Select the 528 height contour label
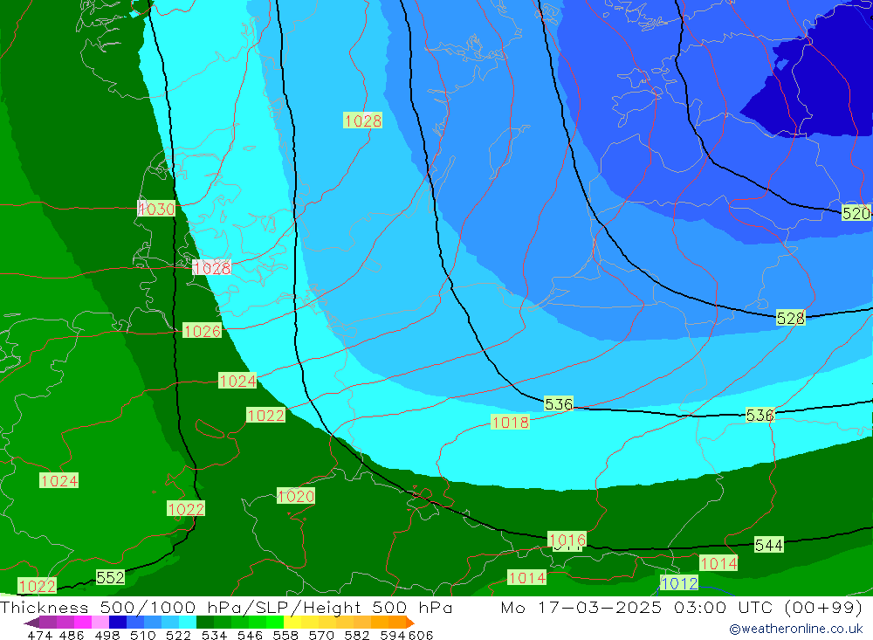This screenshot has height=640, width=873. [x=791, y=318]
